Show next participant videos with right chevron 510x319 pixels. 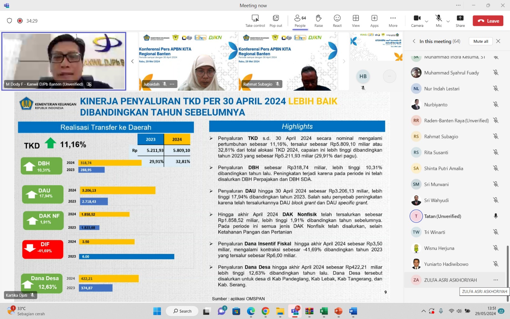pyautogui.click(x=344, y=61)
